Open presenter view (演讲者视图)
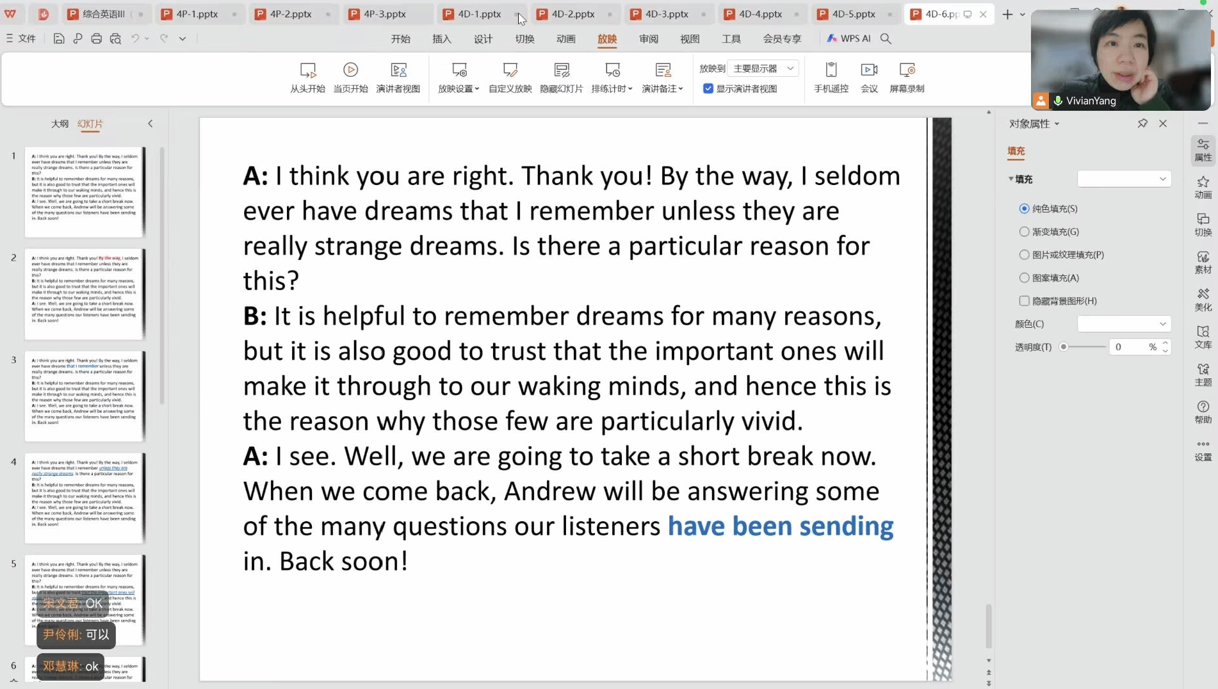This screenshot has width=1218, height=689. (398, 77)
